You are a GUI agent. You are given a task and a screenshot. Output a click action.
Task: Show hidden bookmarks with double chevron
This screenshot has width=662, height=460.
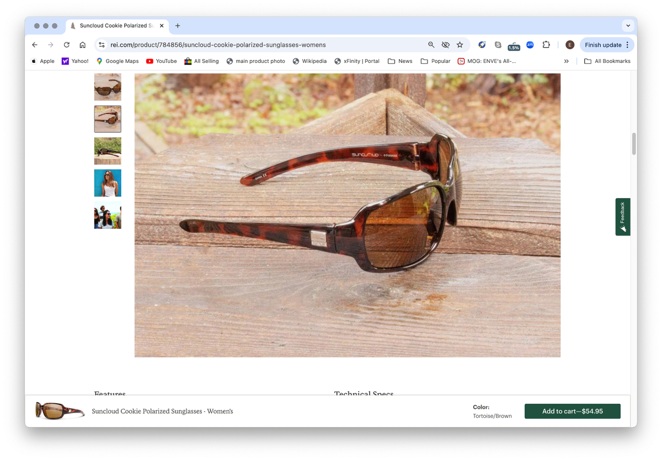(566, 61)
